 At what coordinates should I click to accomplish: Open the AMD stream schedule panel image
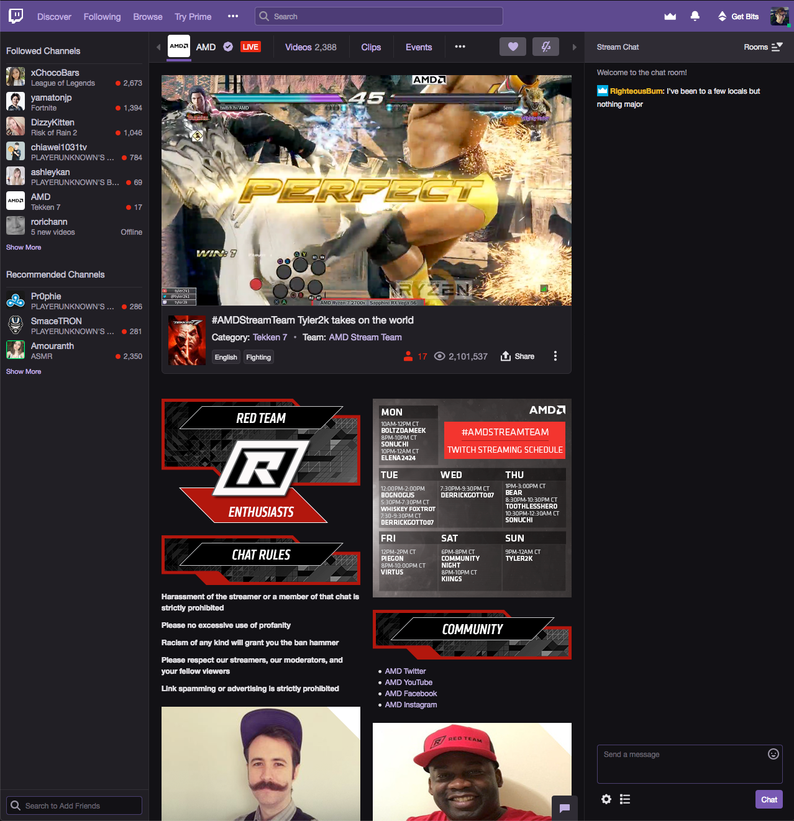[472, 498]
